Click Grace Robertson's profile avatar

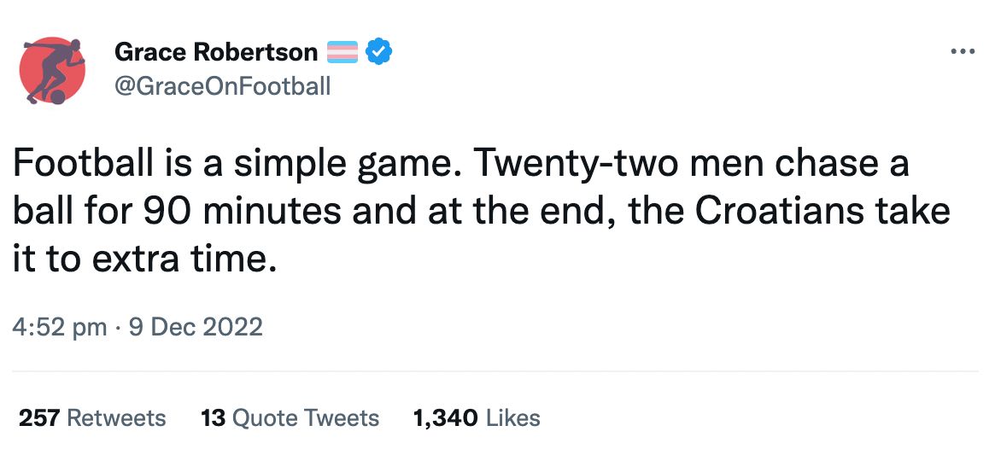click(53, 71)
